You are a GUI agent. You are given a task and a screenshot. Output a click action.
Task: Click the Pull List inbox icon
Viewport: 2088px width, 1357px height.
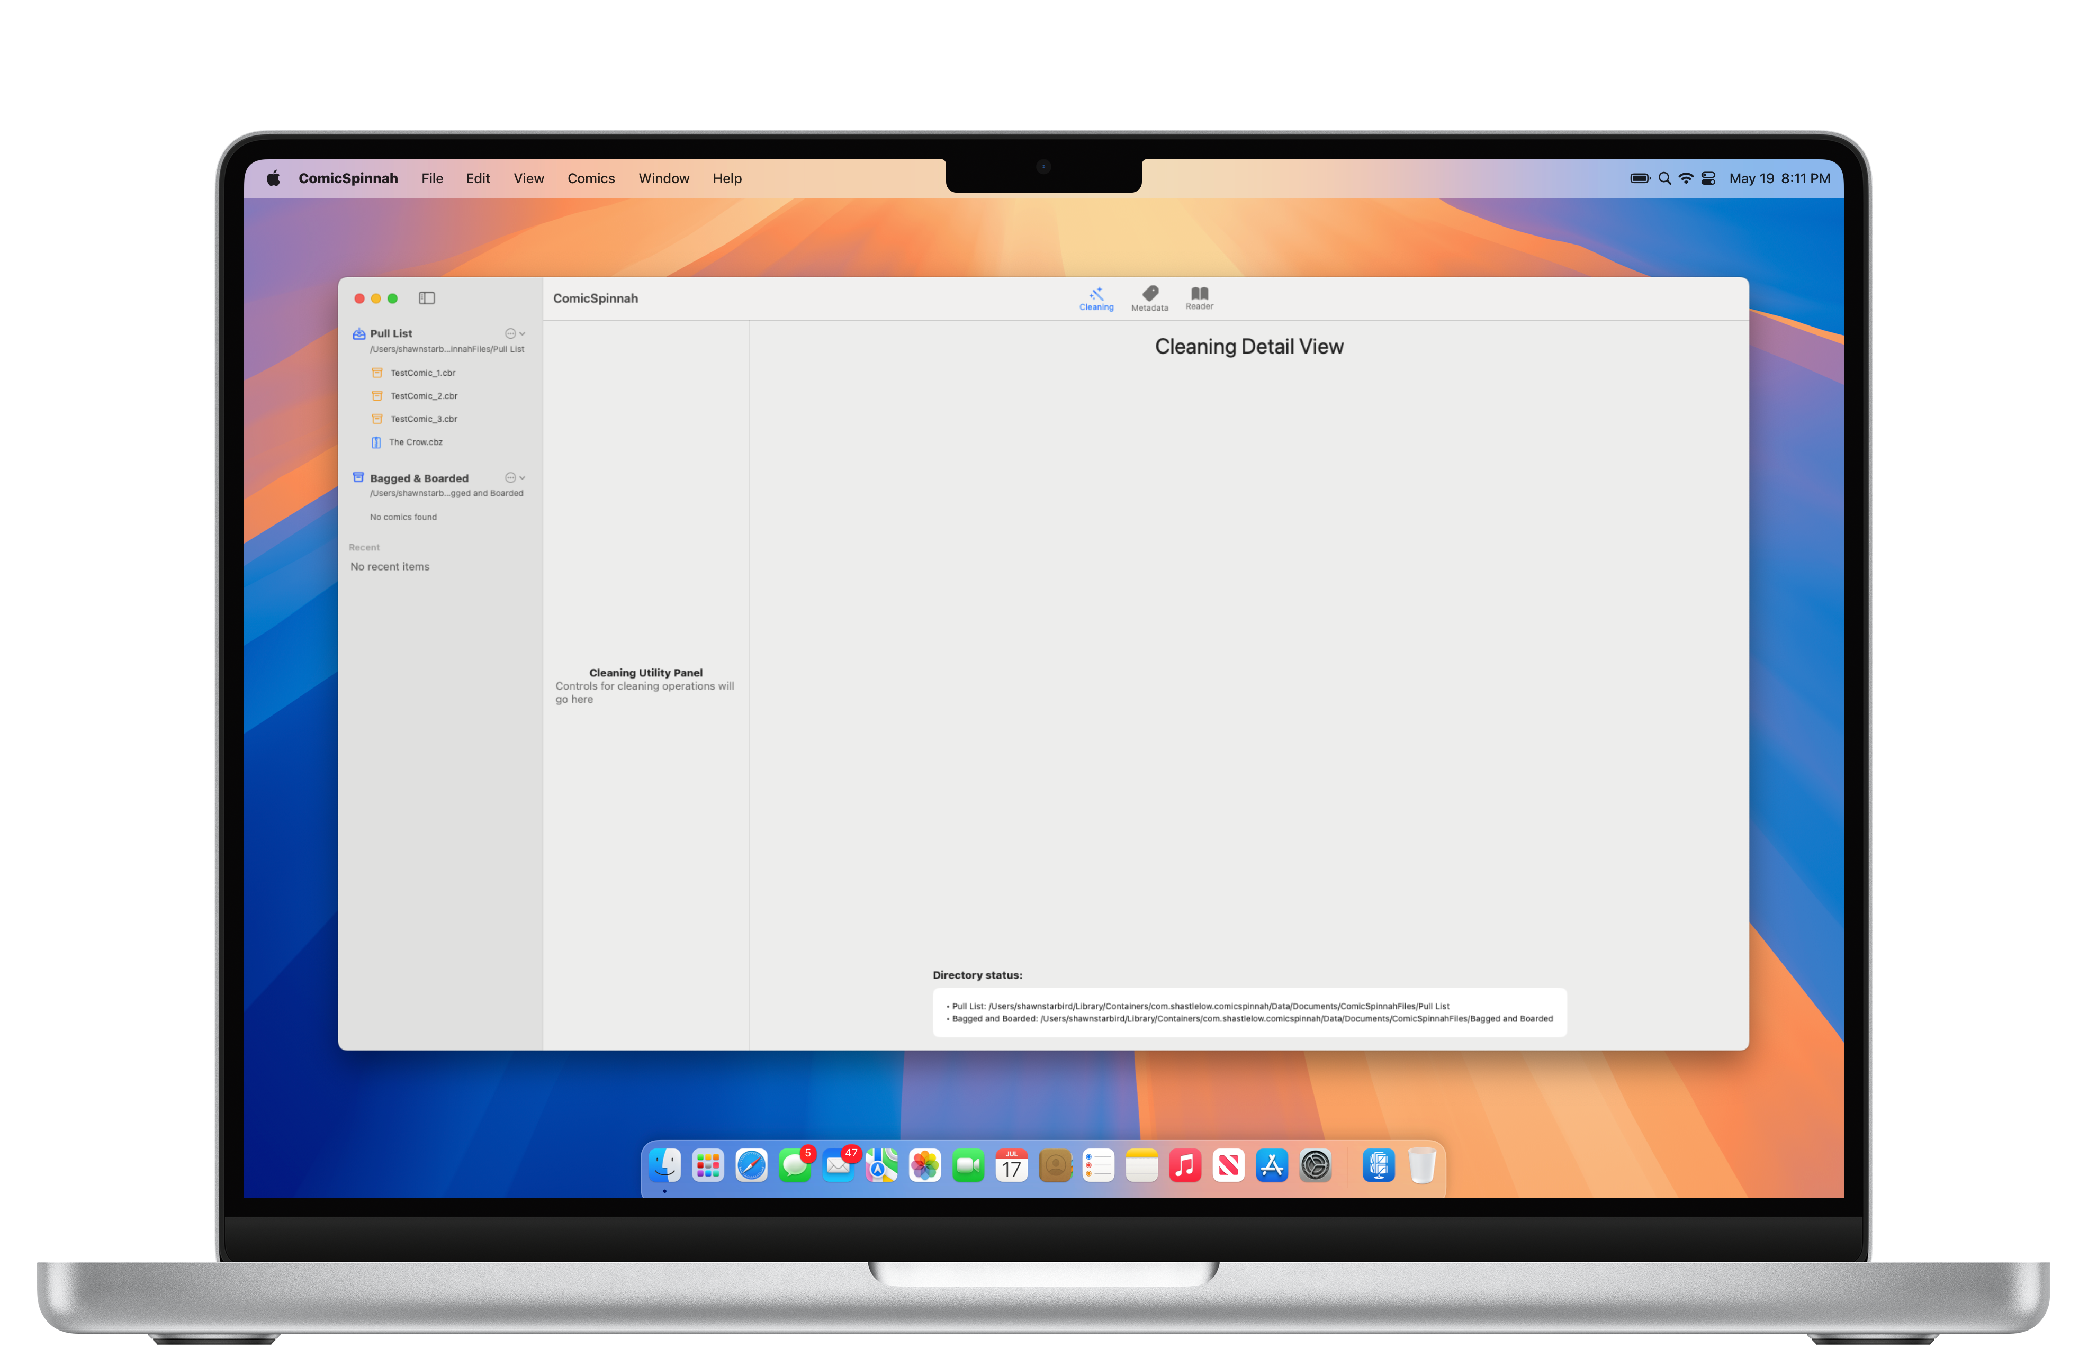click(359, 334)
